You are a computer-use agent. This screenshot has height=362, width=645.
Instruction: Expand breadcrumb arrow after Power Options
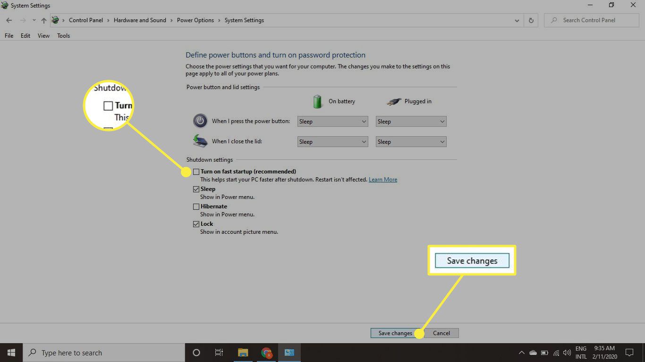click(x=219, y=20)
